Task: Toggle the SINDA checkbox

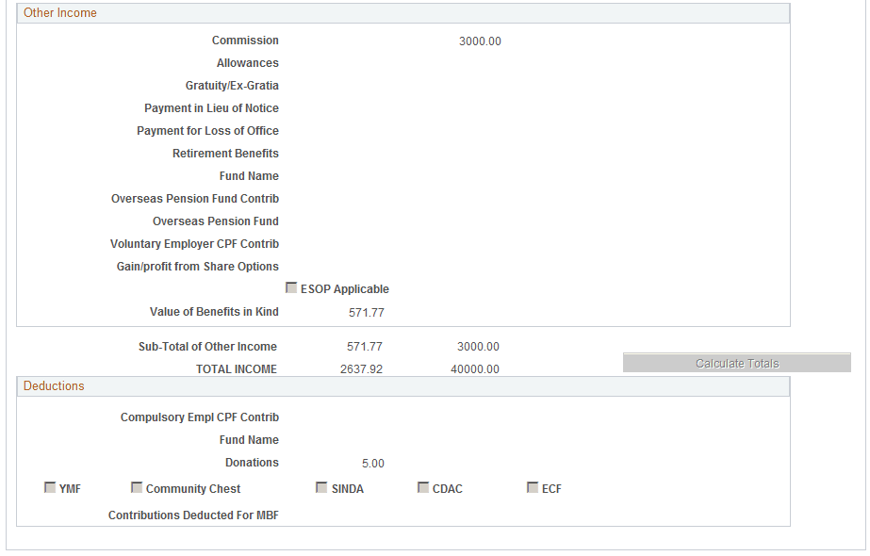Action: (x=321, y=487)
